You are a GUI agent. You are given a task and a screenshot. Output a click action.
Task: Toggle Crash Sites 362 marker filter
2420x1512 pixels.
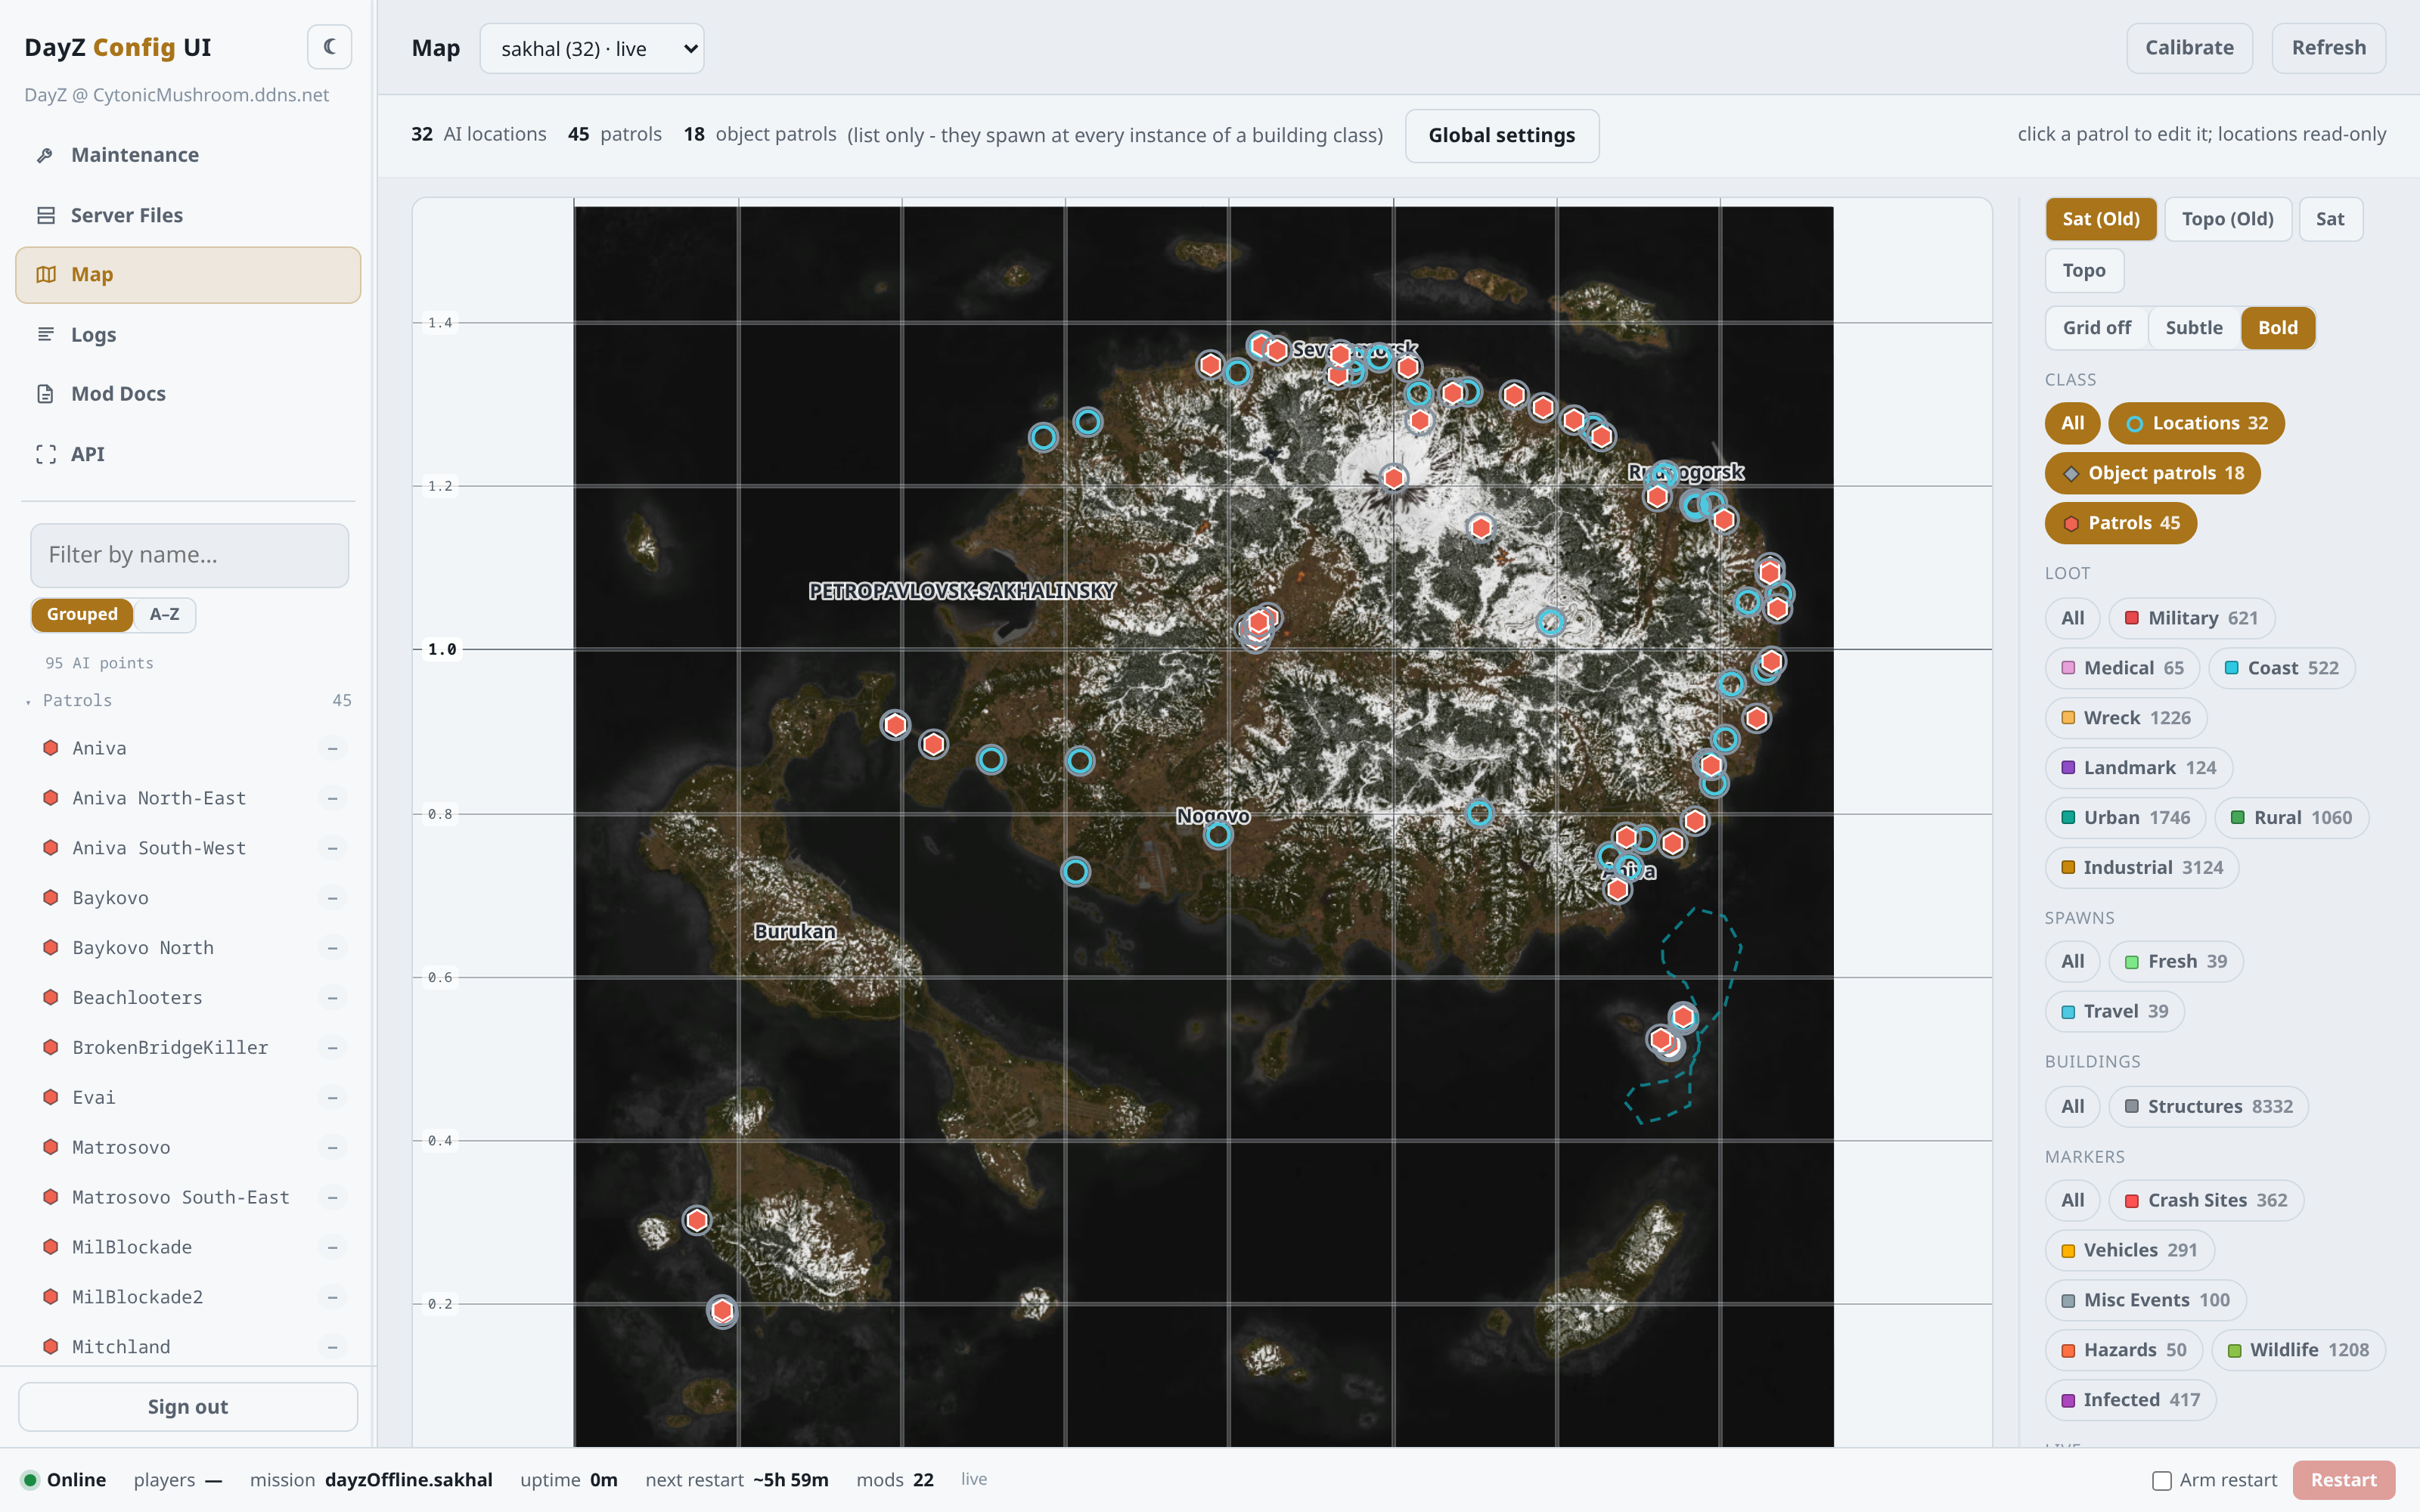[x=2206, y=1200]
